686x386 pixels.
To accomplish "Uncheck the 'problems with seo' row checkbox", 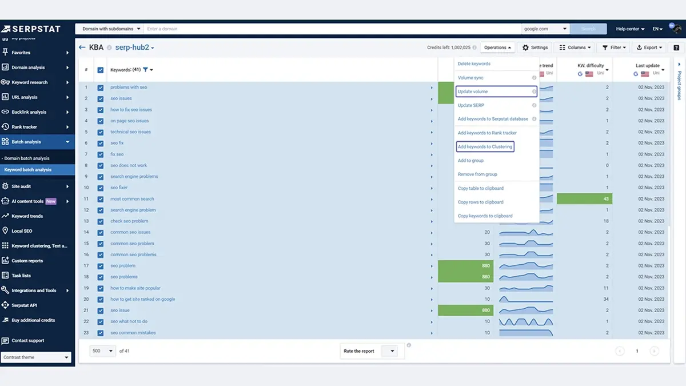I will [x=101, y=87].
